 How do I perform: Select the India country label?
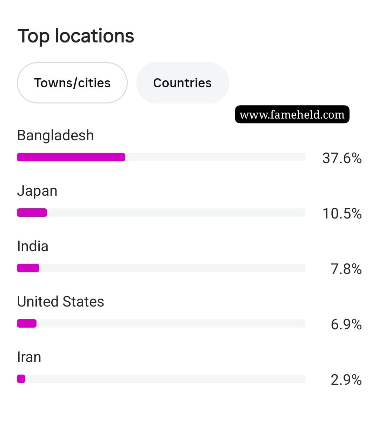pos(33,246)
